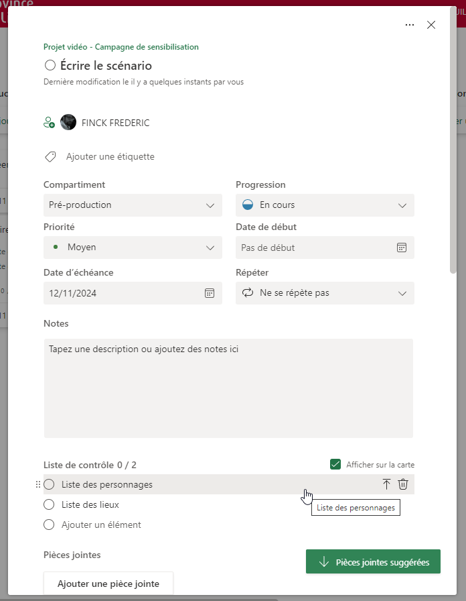
Task: Click the Liste de contrôle 0 / 2 heading
Action: [90, 465]
